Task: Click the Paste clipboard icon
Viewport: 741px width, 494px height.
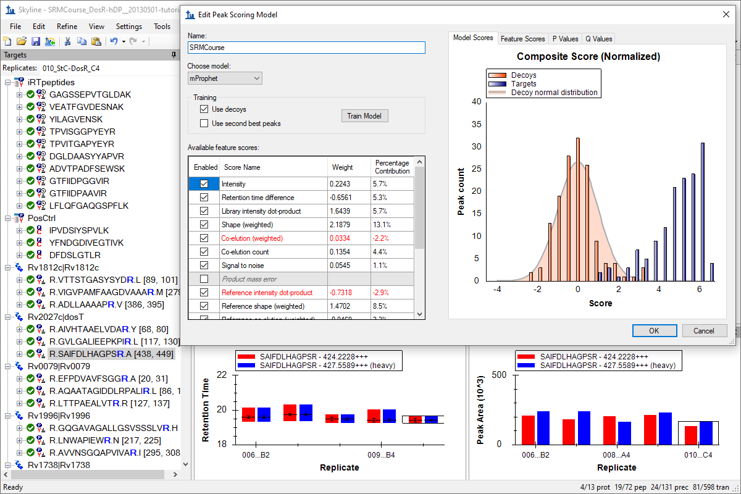Action: pos(96,41)
